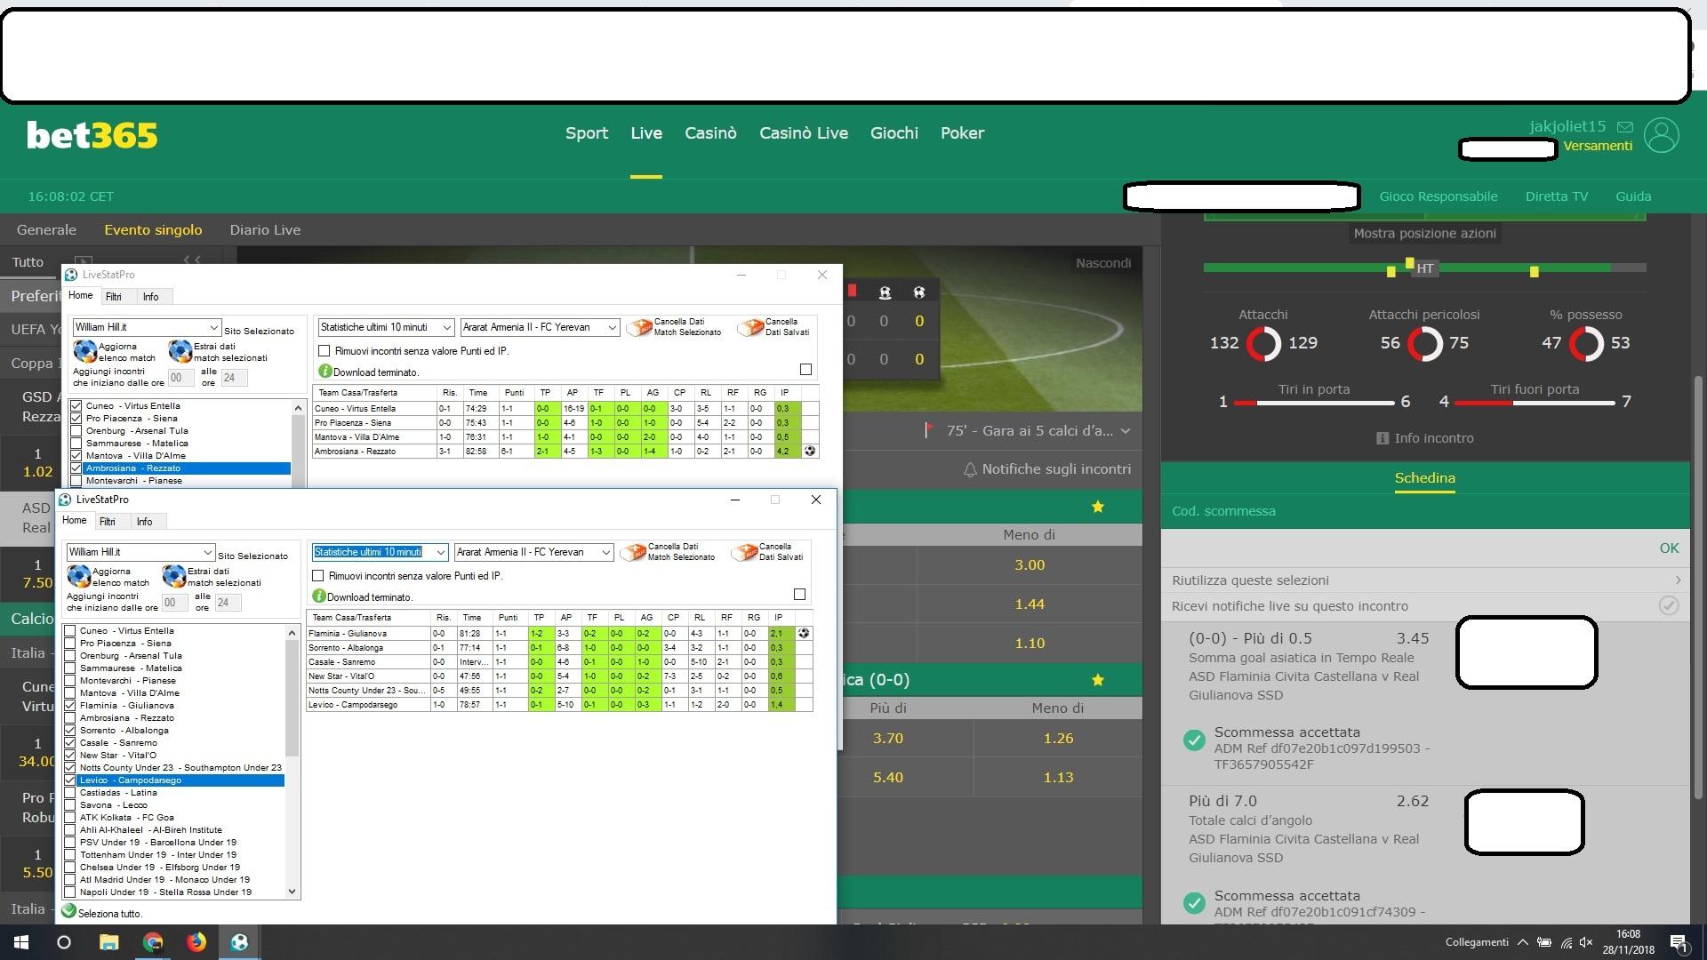This screenshot has width=1707, height=960.
Task: Open Windows notification center icon
Action: tap(1678, 943)
